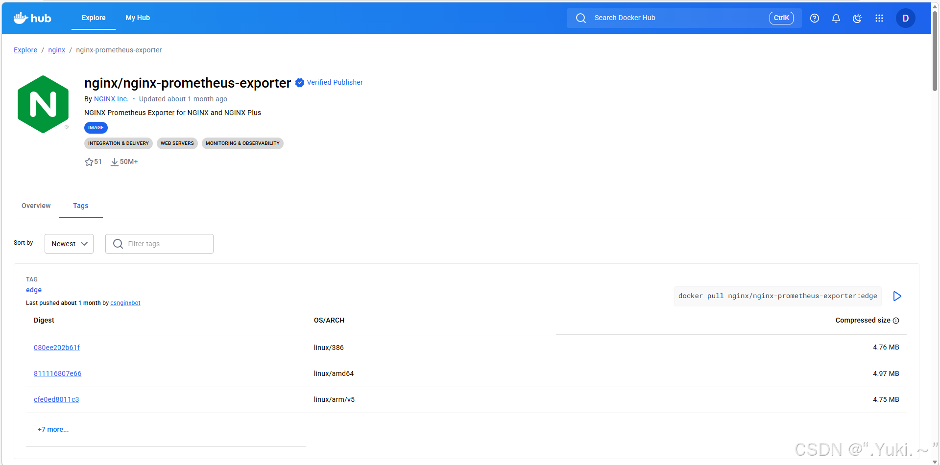Open digest cfe0ed8011c3

[56, 399]
